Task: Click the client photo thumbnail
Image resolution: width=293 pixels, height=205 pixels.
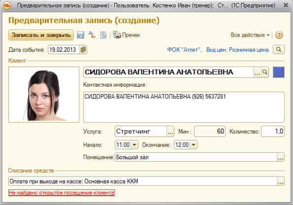Action: click(x=44, y=95)
